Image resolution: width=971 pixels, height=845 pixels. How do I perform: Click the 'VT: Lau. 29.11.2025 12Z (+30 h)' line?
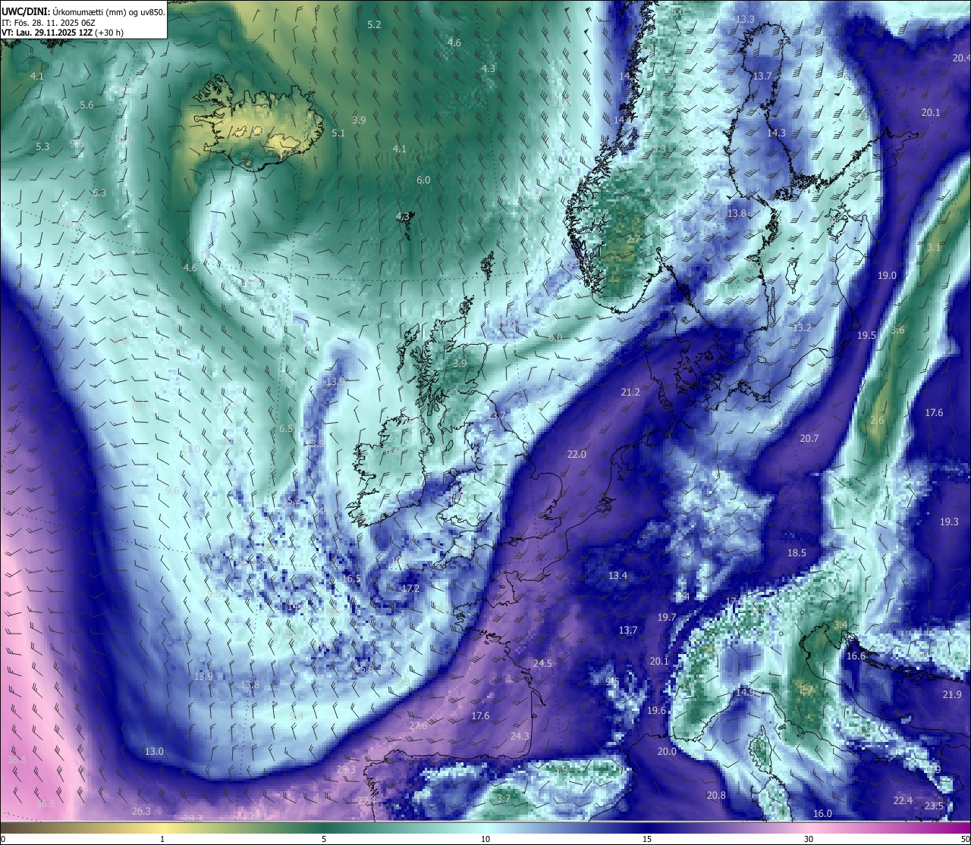pyautogui.click(x=62, y=33)
